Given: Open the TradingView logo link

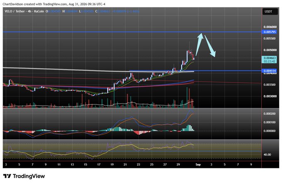Looking at the screenshot, I should point(24,176).
